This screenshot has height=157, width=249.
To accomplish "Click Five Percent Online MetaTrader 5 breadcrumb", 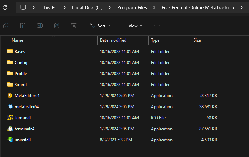I will (198, 7).
